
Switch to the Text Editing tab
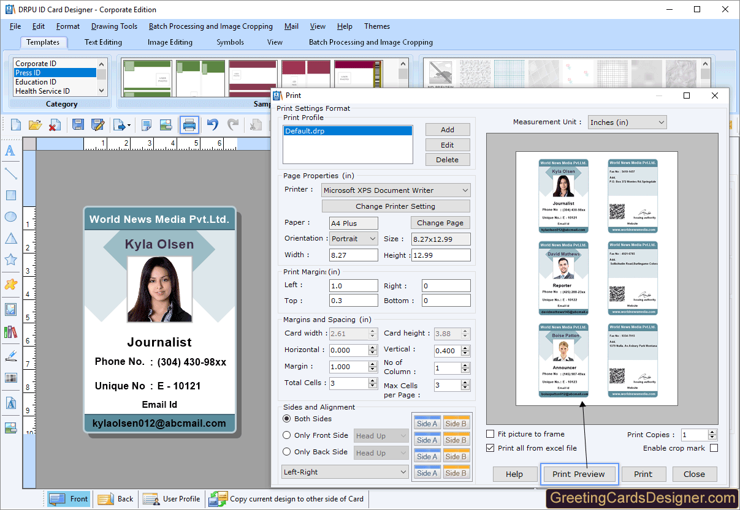103,42
